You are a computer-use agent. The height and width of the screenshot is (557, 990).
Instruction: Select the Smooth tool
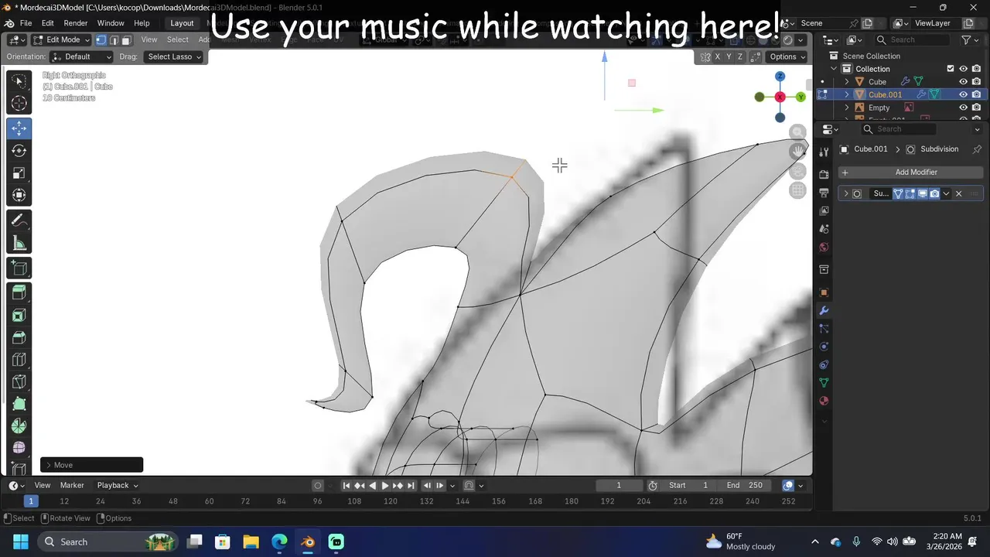click(x=19, y=448)
